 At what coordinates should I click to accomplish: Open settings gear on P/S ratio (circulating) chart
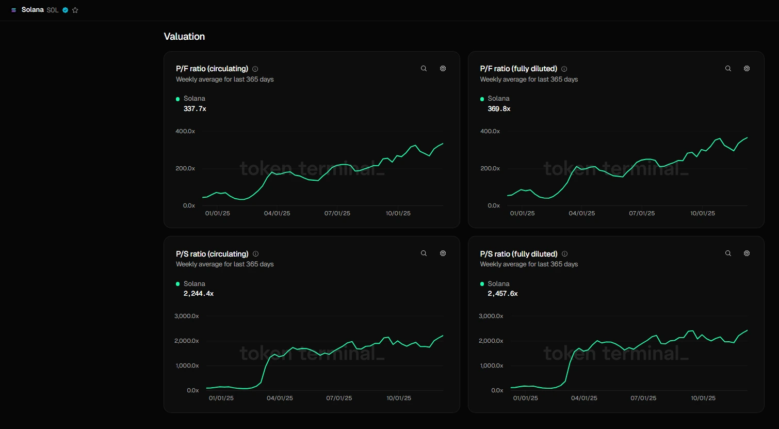[x=443, y=253]
